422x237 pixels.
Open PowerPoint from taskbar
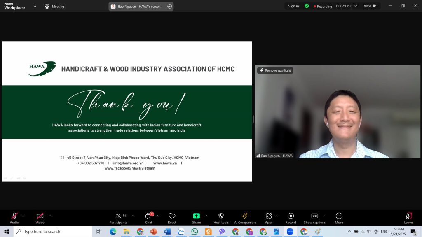tap(154, 231)
